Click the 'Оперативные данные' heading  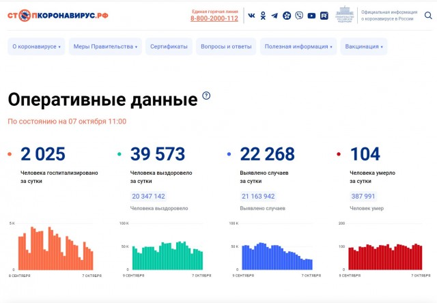pyautogui.click(x=102, y=100)
